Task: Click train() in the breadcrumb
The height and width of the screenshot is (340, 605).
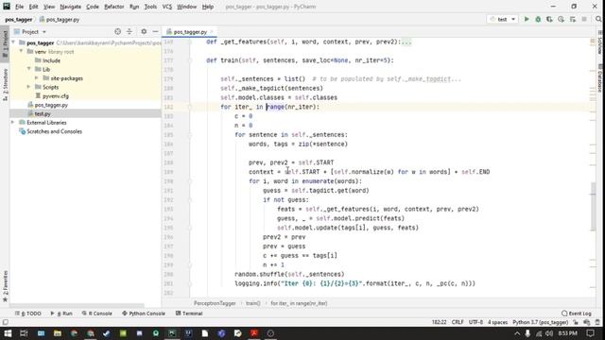Action: point(253,303)
